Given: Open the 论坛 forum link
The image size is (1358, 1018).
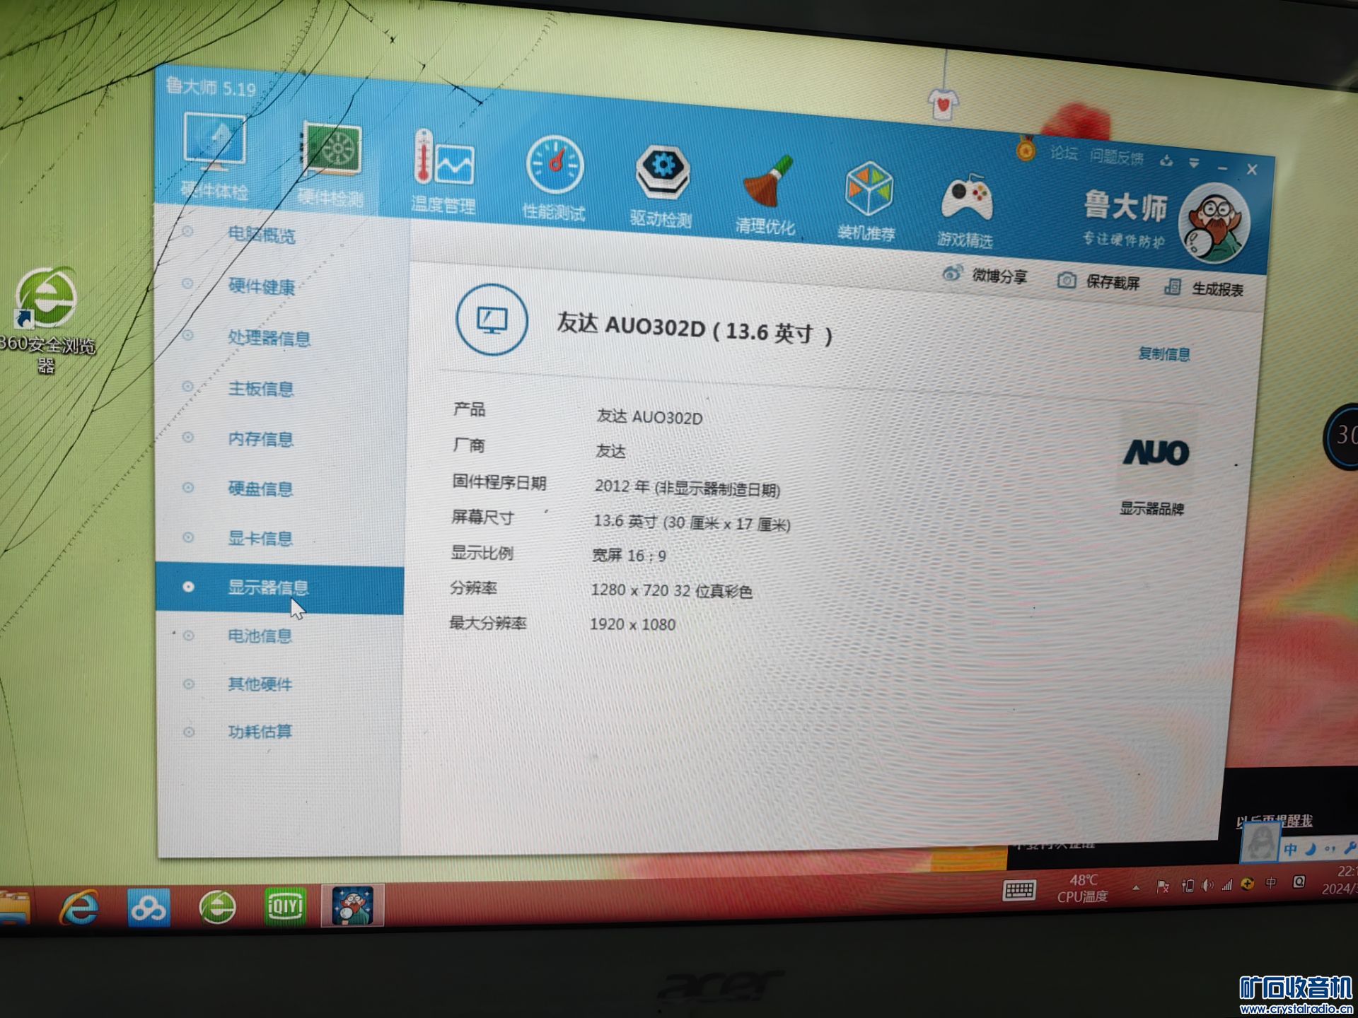Looking at the screenshot, I should click(x=1064, y=153).
